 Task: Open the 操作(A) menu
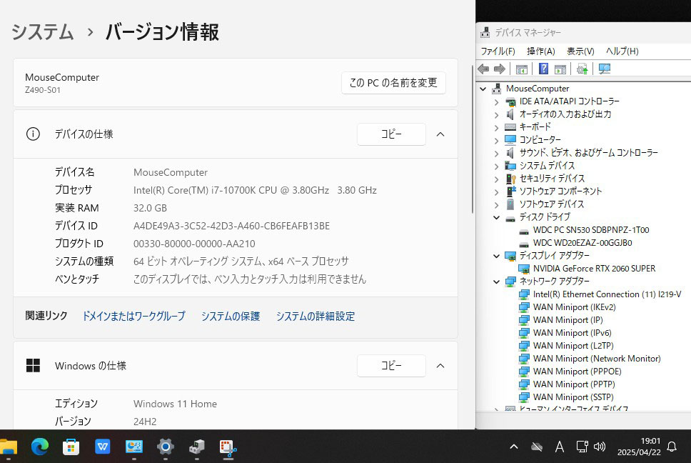(540, 51)
